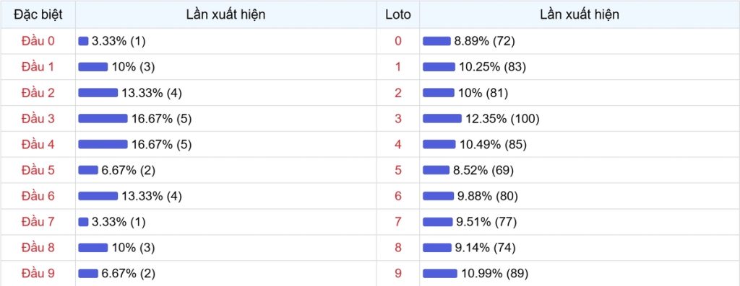Viewport: 740px width, 286px height.
Task: Click the blue bar for Đầu 6 13.33%
Action: (98, 196)
